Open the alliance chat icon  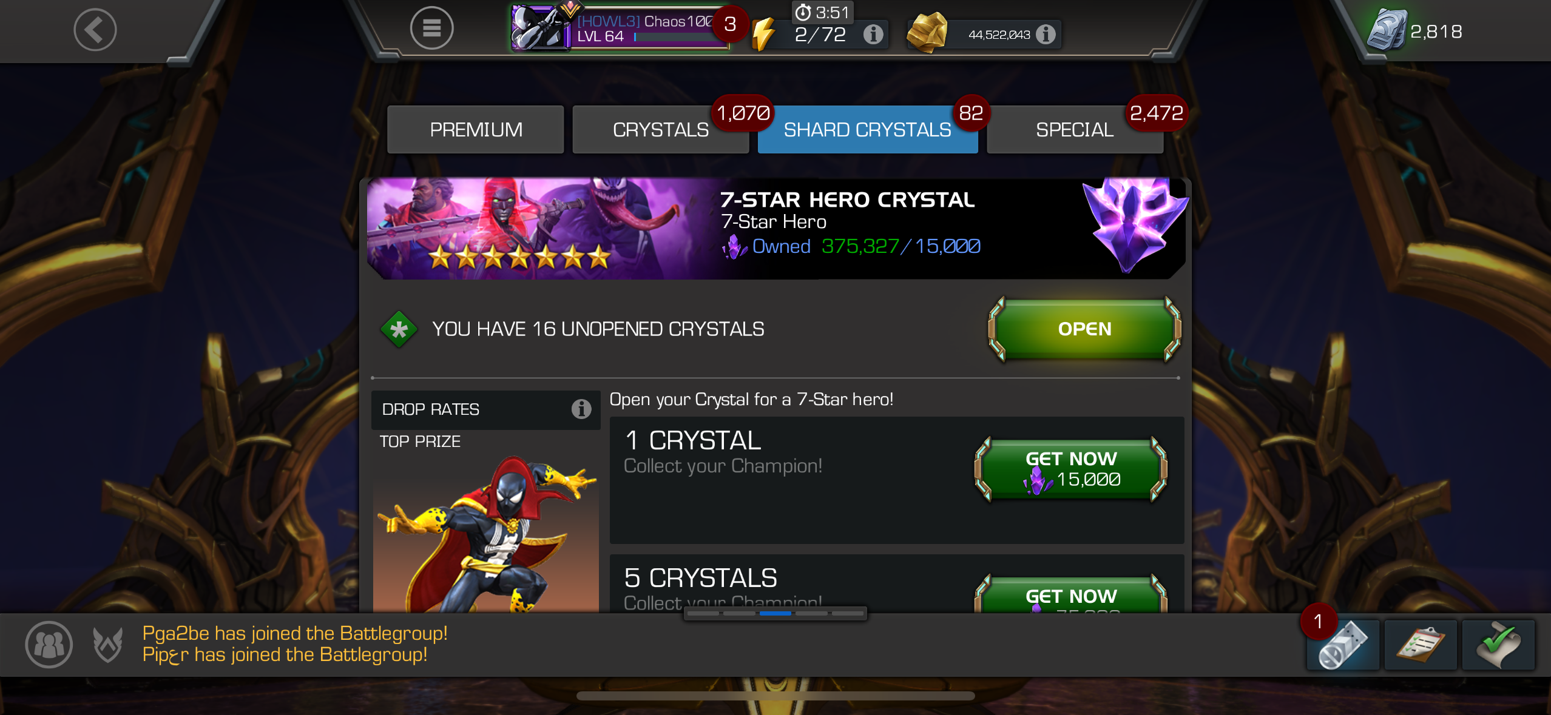pyautogui.click(x=49, y=645)
